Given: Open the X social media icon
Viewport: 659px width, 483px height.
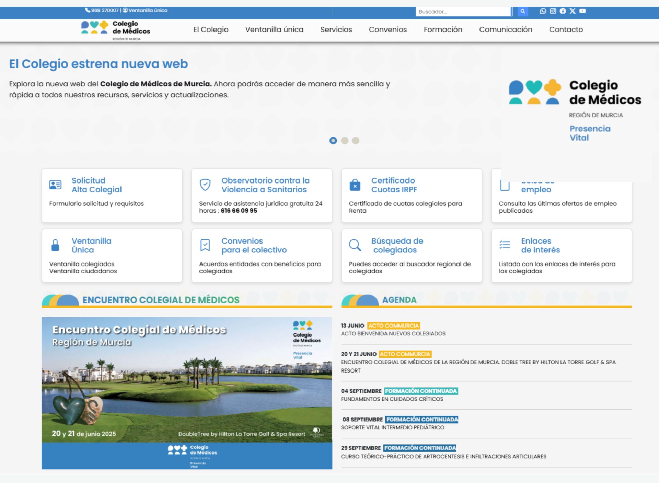Looking at the screenshot, I should pyautogui.click(x=572, y=11).
